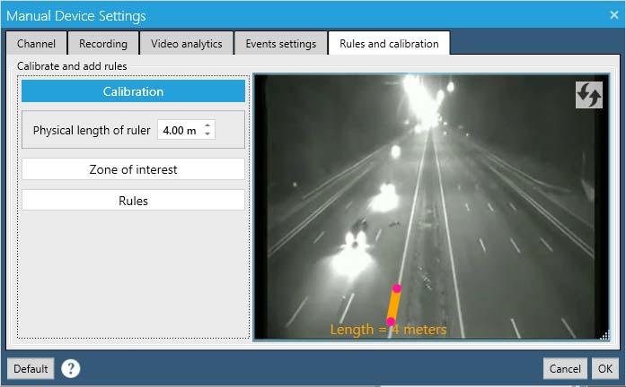626x387 pixels.
Task: Click the 'Length = 4 meters' label
Action: pyautogui.click(x=388, y=330)
